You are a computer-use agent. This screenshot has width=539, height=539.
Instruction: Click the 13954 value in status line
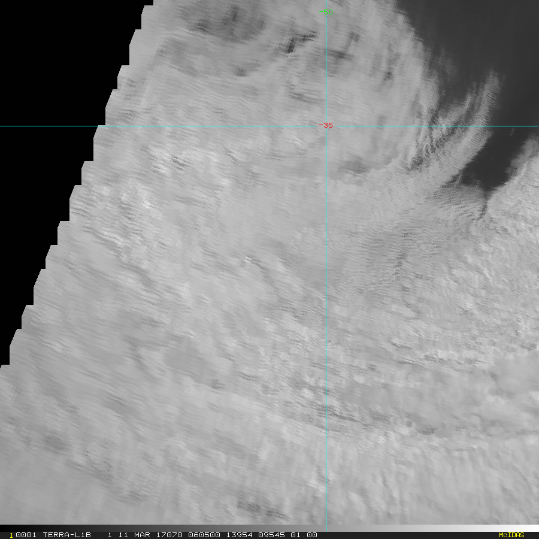pos(239,535)
